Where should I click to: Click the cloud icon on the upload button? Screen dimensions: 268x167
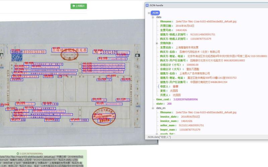pyautogui.click(x=74, y=6)
